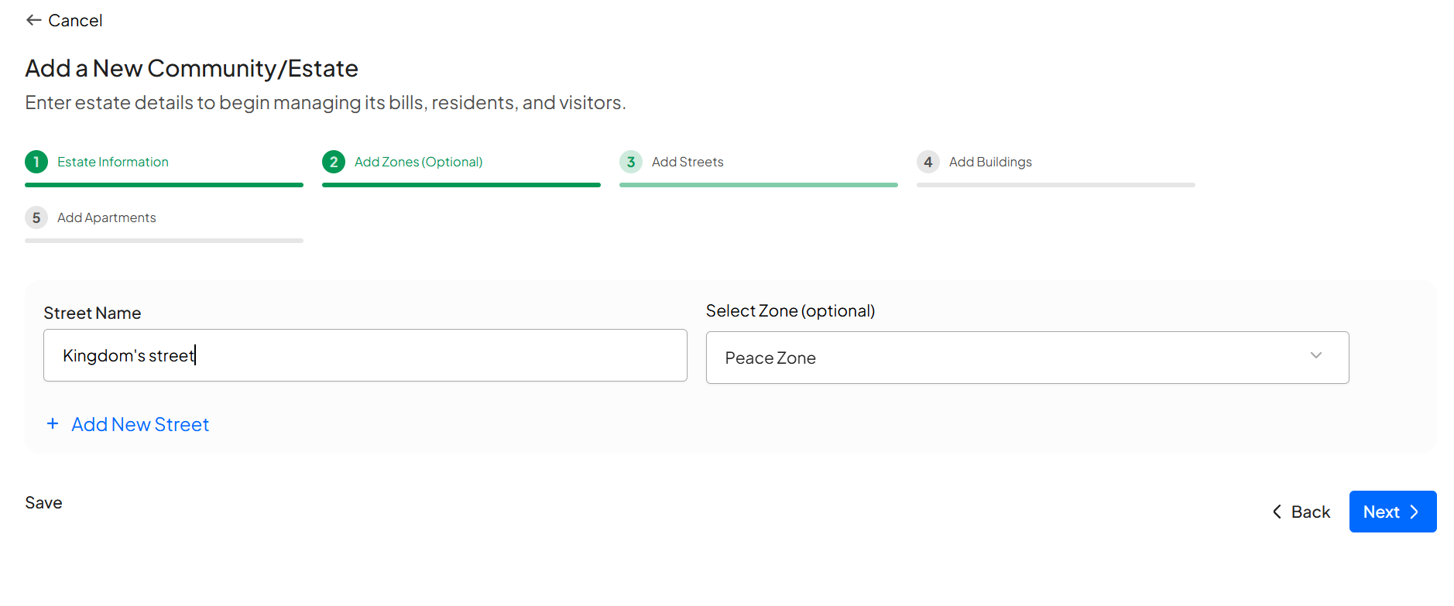This screenshot has width=1454, height=606.
Task: Select step 3 circle for Add Streets
Action: 631,162
